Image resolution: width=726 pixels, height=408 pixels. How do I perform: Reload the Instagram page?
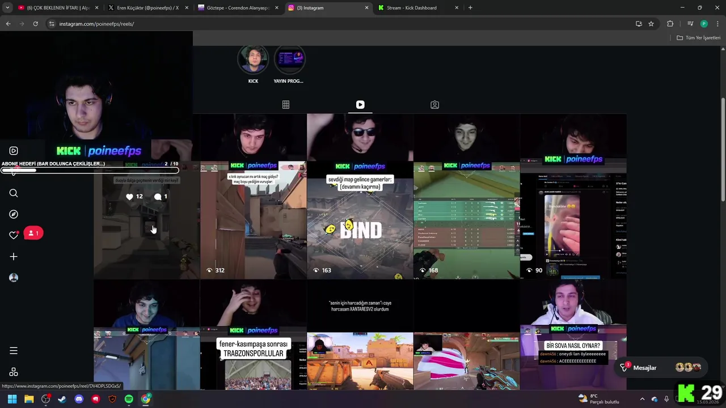(x=35, y=24)
